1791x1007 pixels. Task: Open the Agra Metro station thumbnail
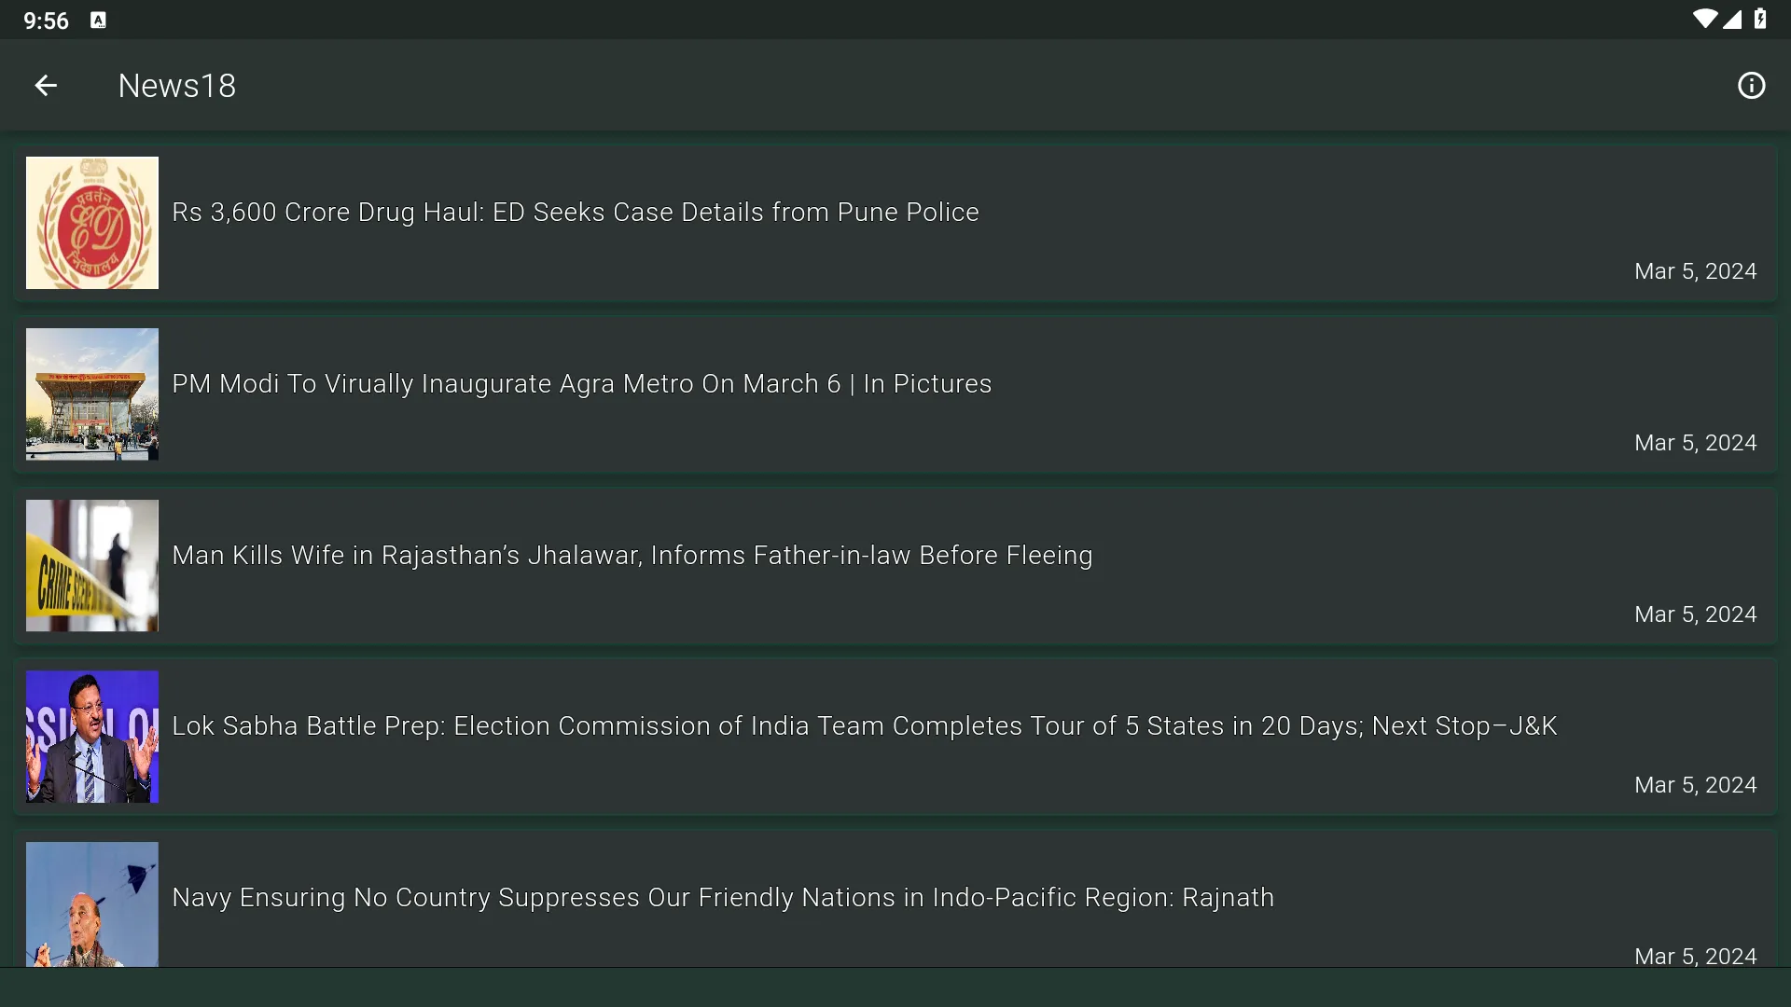(92, 394)
